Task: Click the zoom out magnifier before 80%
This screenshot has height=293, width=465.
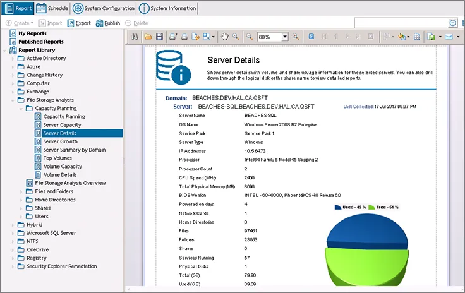Action: point(250,37)
